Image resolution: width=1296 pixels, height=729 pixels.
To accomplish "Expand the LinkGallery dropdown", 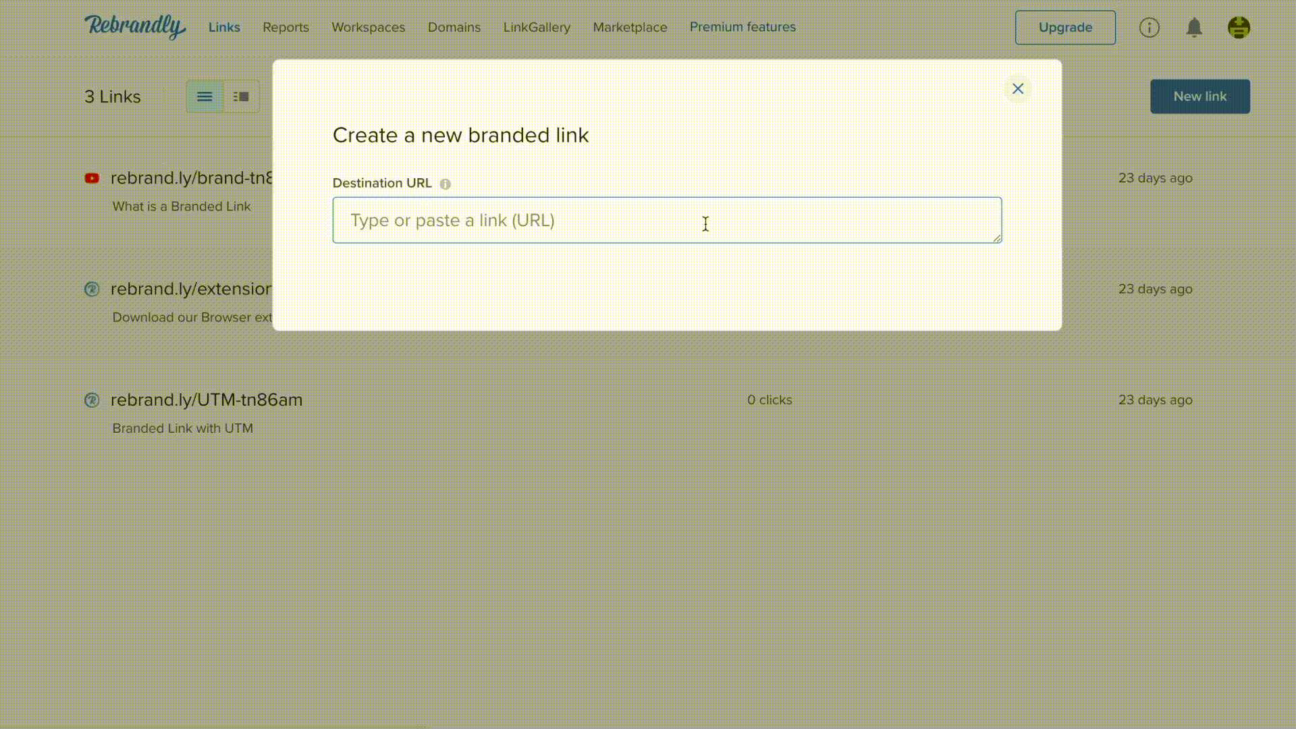I will [537, 27].
